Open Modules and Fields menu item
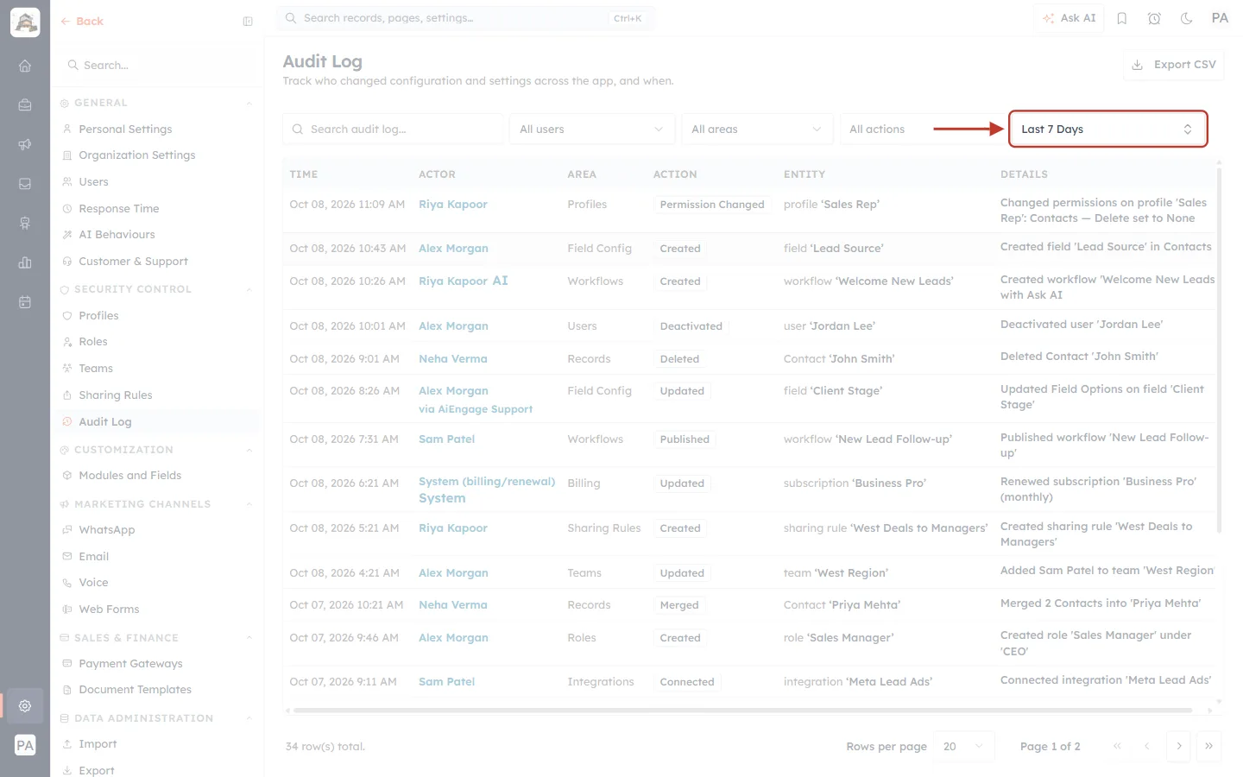 tap(129, 476)
